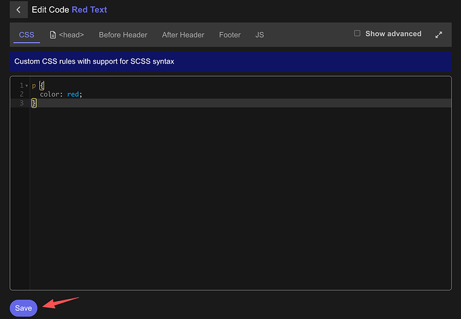Viewport: 461px width, 319px height.
Task: Switch to the CSS tab
Action: pyautogui.click(x=27, y=35)
